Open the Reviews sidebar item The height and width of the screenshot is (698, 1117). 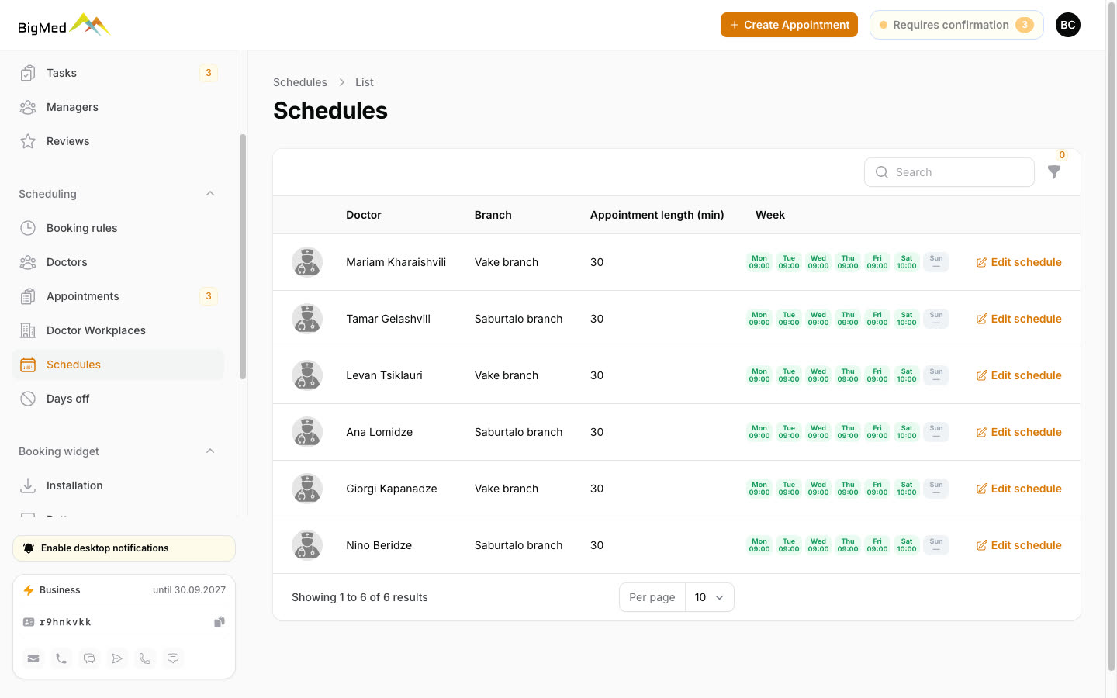pos(118,141)
